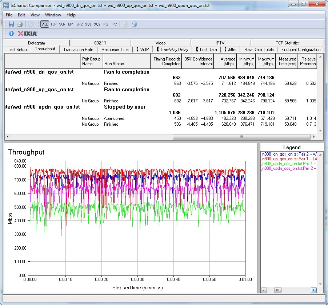Screen dimensions: 328x305
Task: Click the IxChariot title bar icon
Action: [x=6, y=5]
